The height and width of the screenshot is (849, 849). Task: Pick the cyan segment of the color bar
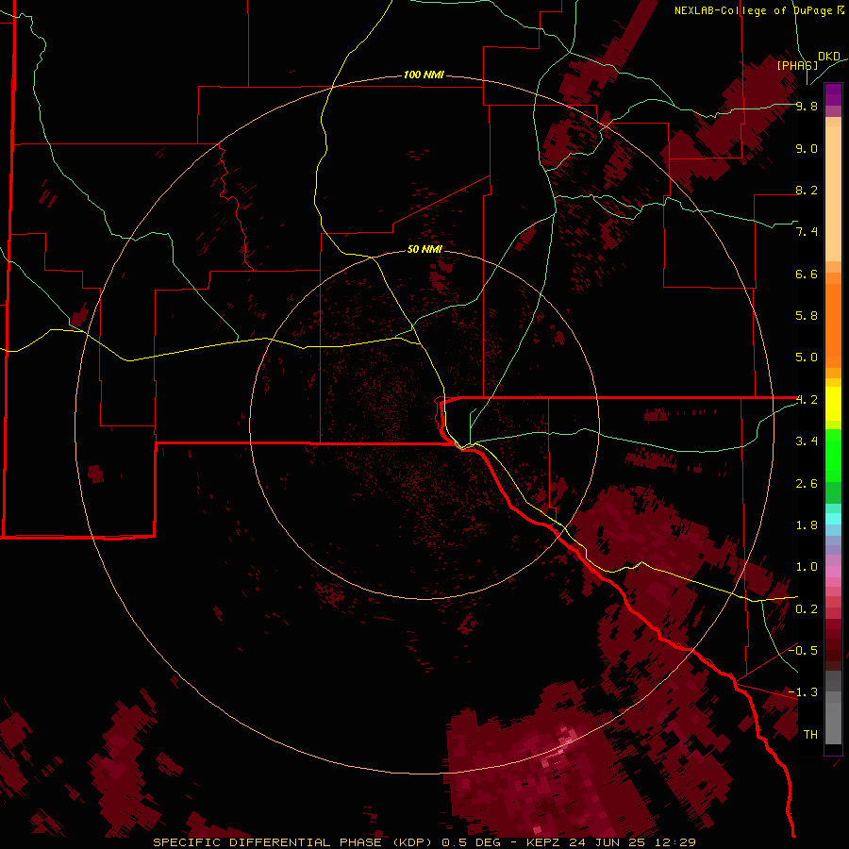point(833,519)
